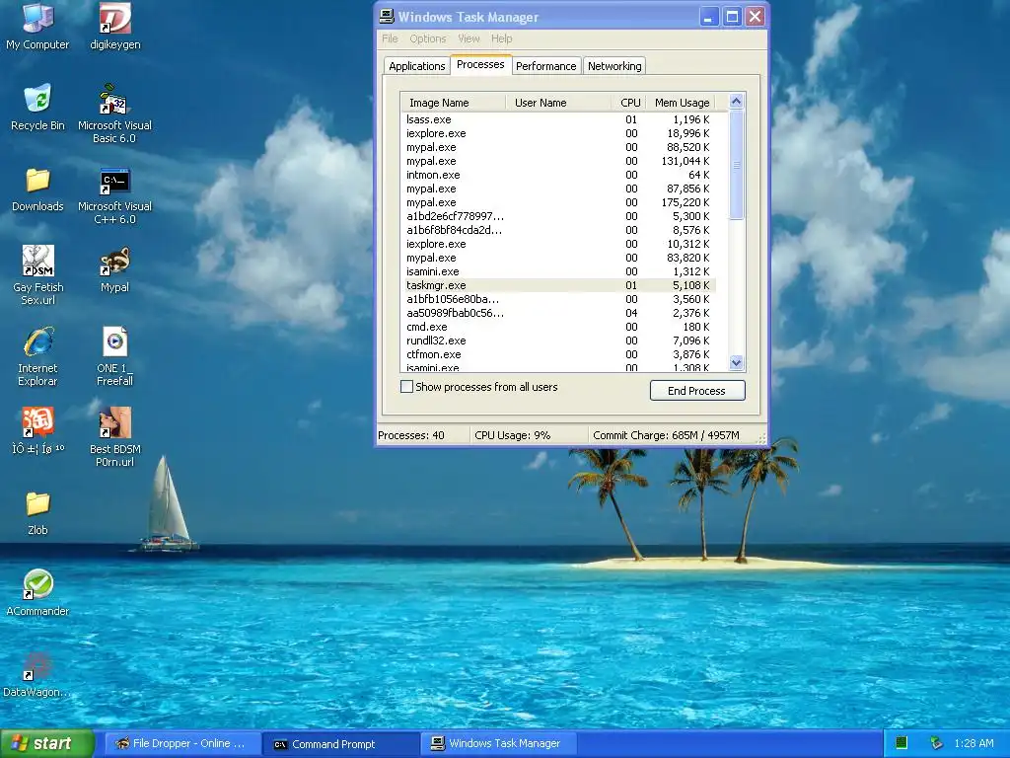1010x758 pixels.
Task: Open the File menu in Task Manager
Action: [x=390, y=38]
